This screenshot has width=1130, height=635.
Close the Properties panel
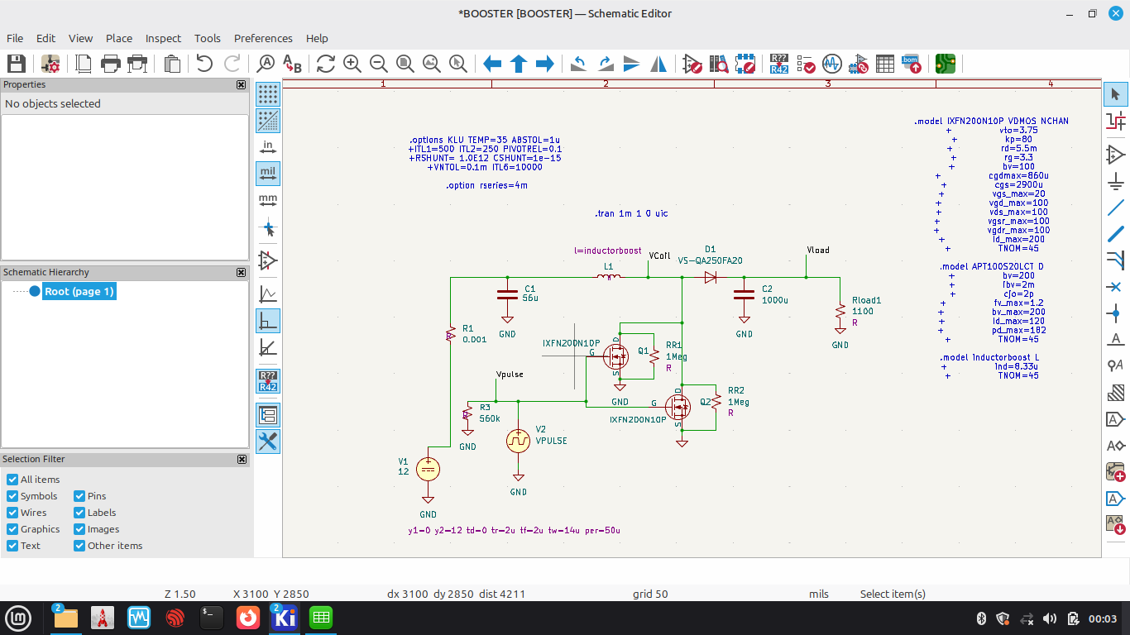[242, 84]
